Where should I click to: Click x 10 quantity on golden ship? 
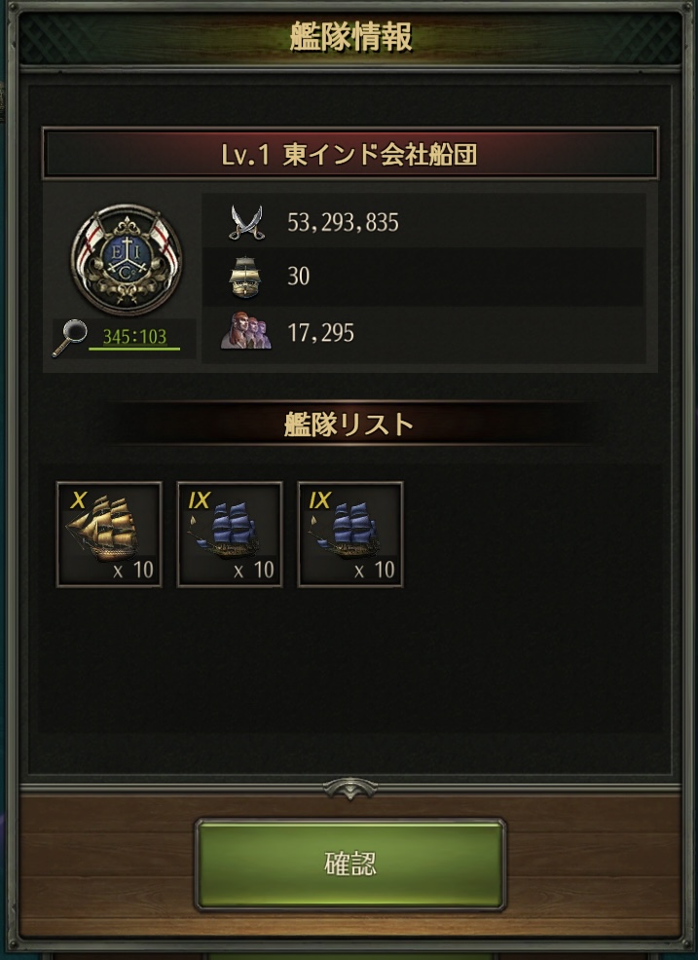[132, 571]
